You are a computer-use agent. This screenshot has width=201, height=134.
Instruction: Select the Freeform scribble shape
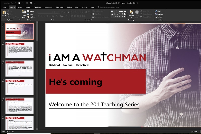[112, 16]
